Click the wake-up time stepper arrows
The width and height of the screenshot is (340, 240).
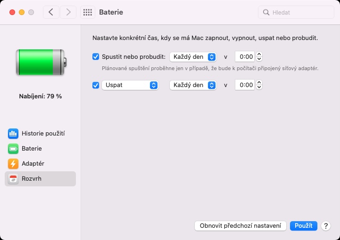pos(259,57)
